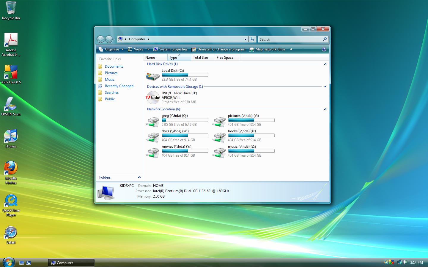Click the System properties toolbar button
Image resolution: width=428 pixels, height=267 pixels.
tap(170, 49)
